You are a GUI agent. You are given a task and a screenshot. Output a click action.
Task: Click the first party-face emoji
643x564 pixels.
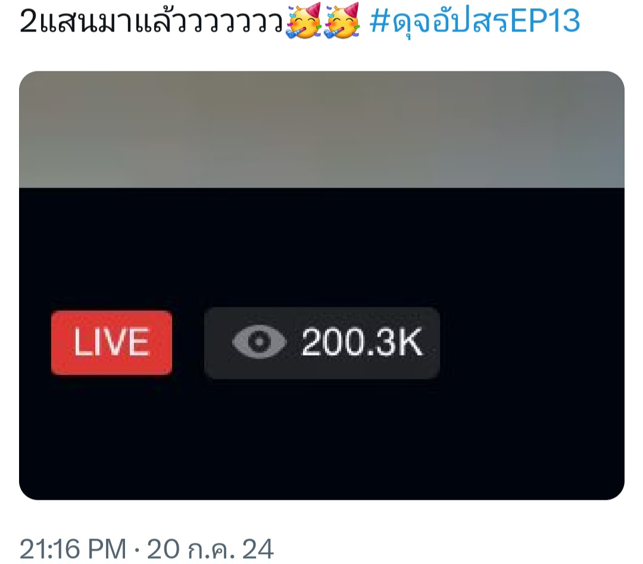(x=304, y=21)
